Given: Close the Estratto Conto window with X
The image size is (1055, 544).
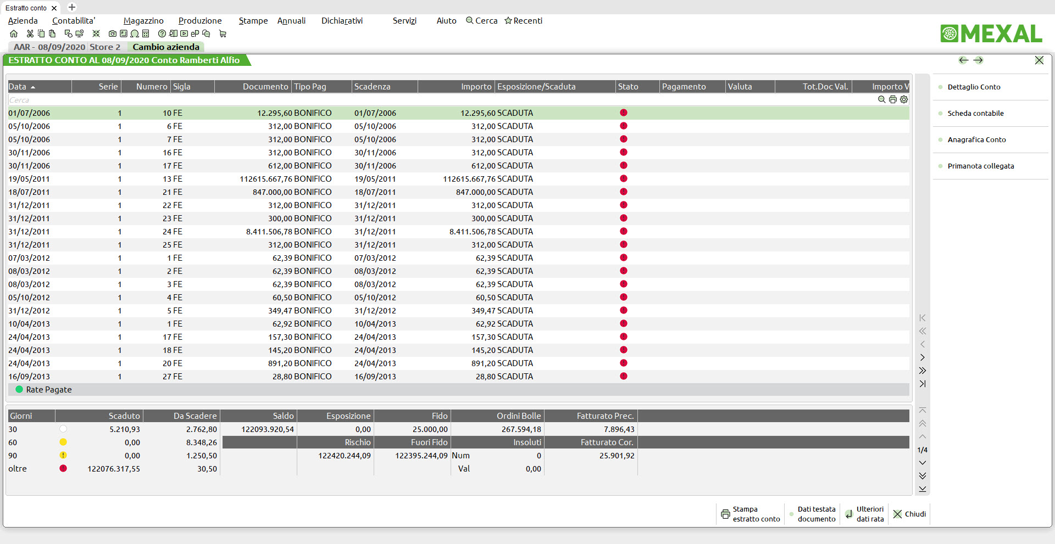Looking at the screenshot, I should pos(1039,60).
